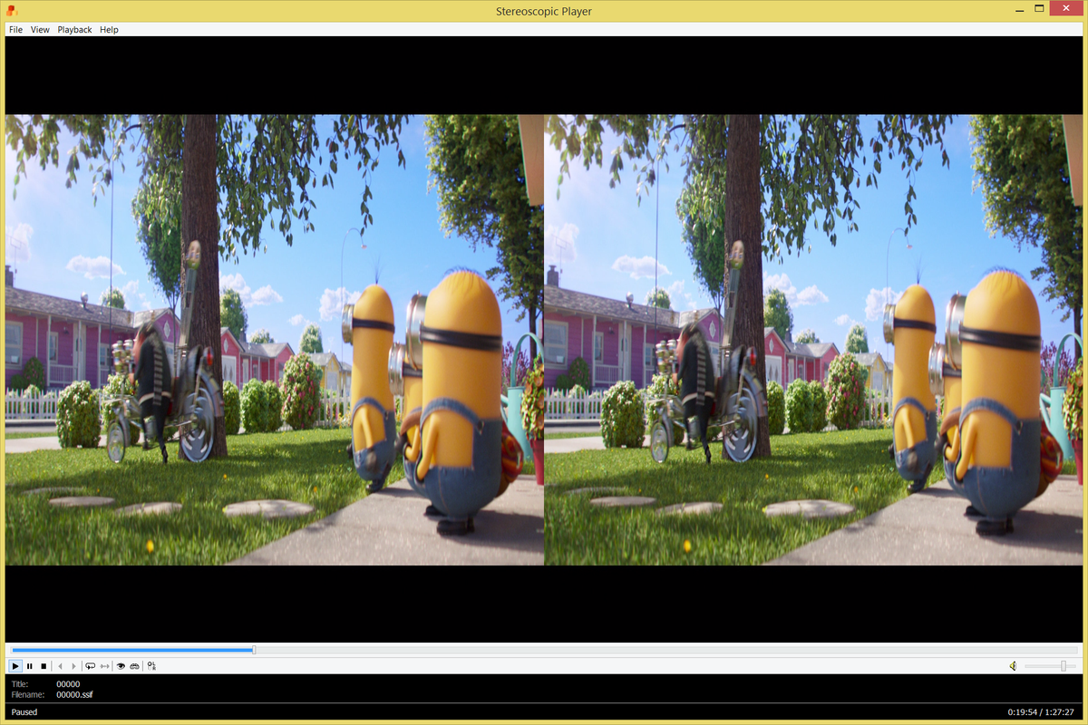Click the left-eye video frame

tap(275, 340)
